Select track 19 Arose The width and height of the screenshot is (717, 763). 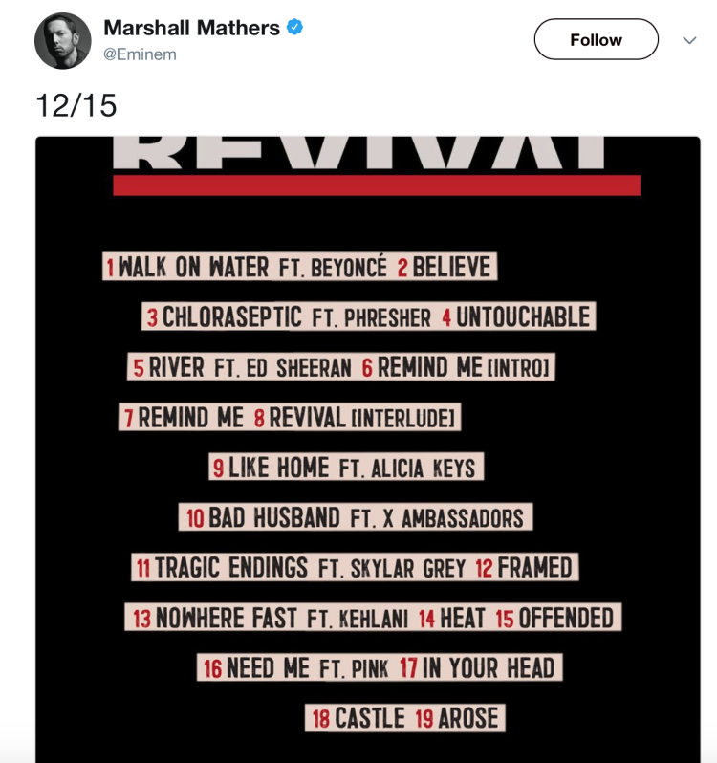tap(457, 718)
